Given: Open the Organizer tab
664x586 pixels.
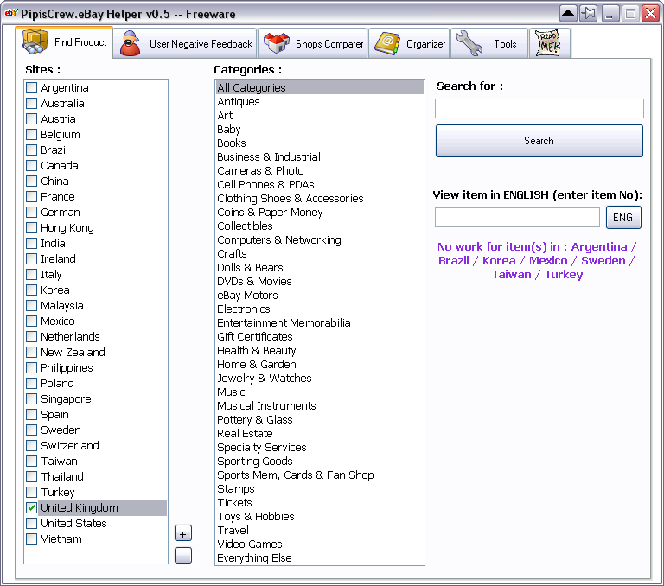Looking at the screenshot, I should point(409,43).
